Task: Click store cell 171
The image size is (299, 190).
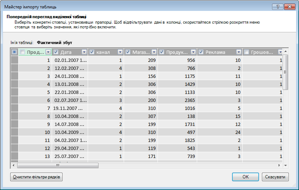Action: (141, 156)
